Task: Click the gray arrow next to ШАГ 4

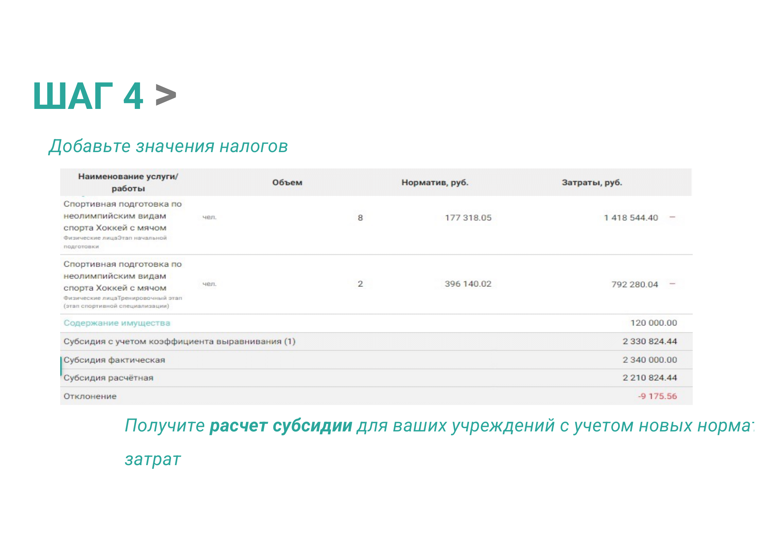Action: 165,96
